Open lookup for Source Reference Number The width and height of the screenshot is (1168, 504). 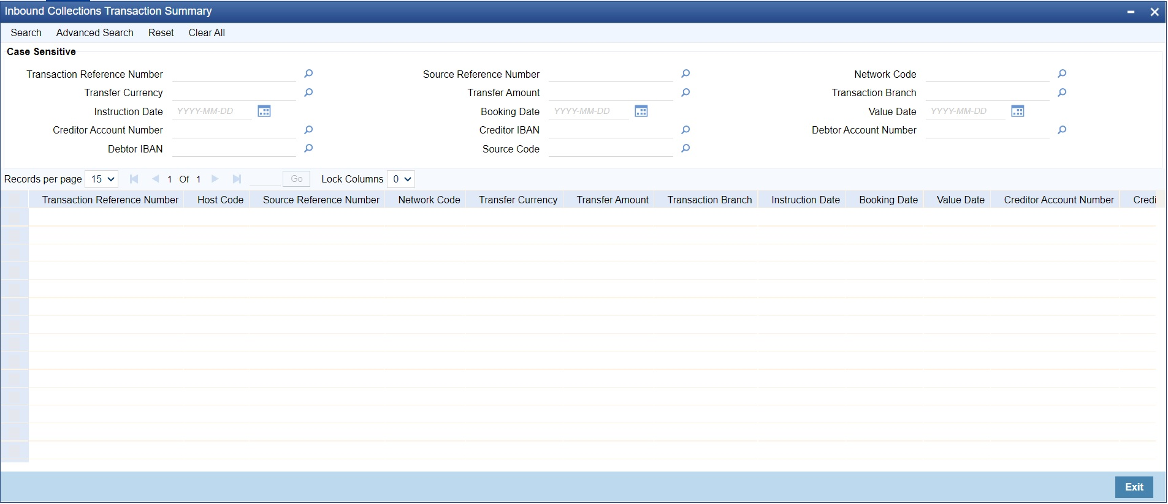(685, 73)
